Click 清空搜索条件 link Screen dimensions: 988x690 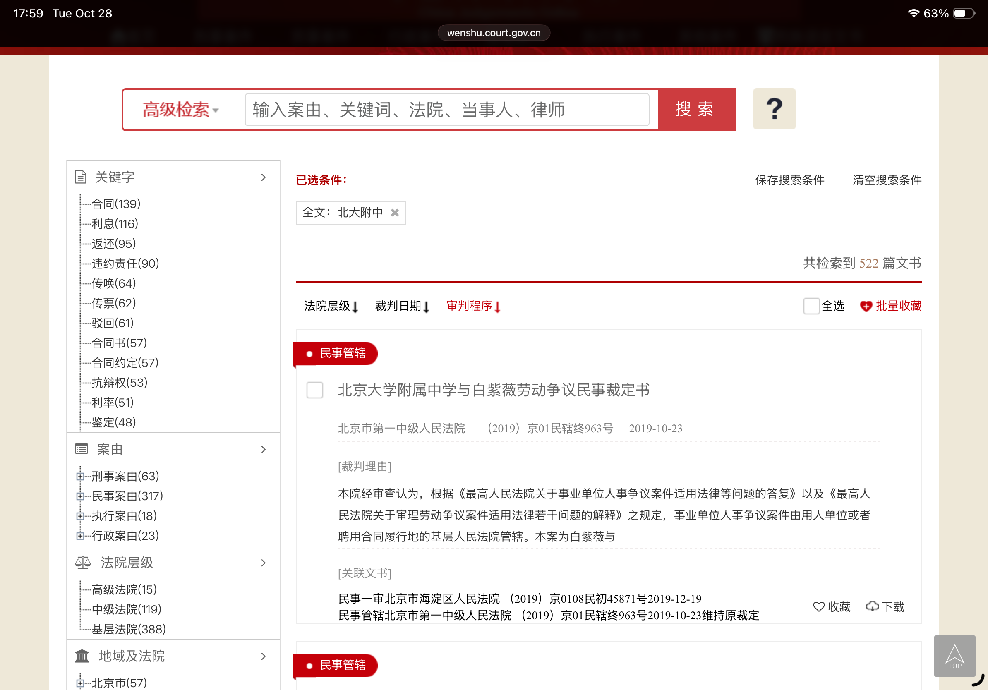pyautogui.click(x=887, y=180)
